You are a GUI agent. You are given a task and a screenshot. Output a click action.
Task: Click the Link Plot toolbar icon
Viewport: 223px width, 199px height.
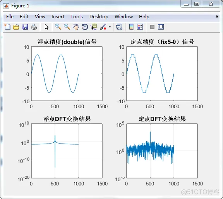tap(119, 27)
